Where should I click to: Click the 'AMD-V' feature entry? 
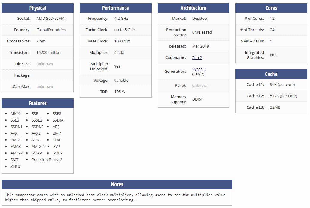pos(16,153)
